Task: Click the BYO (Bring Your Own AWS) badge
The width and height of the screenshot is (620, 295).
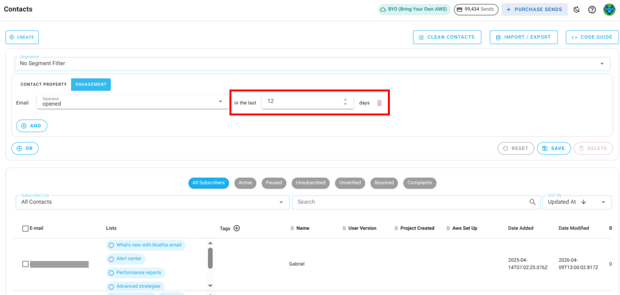Action: (x=414, y=9)
